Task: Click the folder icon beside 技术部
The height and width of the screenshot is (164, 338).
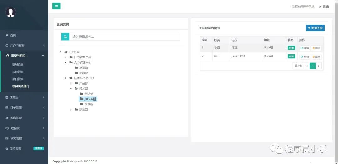Action: [x=76, y=88]
